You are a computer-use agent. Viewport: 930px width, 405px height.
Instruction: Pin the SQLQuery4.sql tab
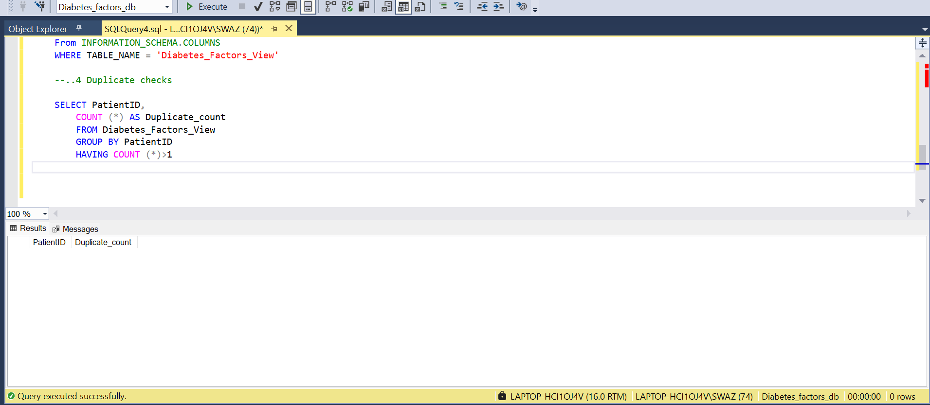[274, 29]
